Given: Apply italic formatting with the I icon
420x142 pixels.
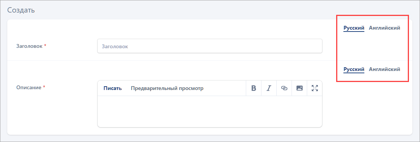Looking at the screenshot, I should (x=269, y=88).
